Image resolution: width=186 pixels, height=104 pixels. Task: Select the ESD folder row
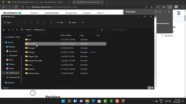(65, 40)
